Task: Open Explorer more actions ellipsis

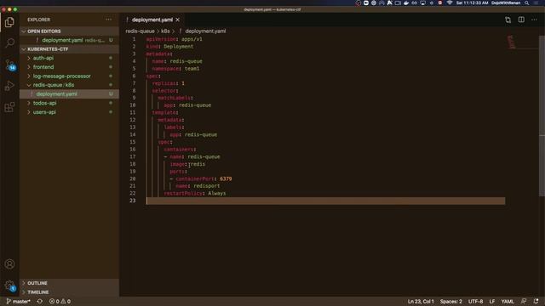Action: click(x=108, y=20)
